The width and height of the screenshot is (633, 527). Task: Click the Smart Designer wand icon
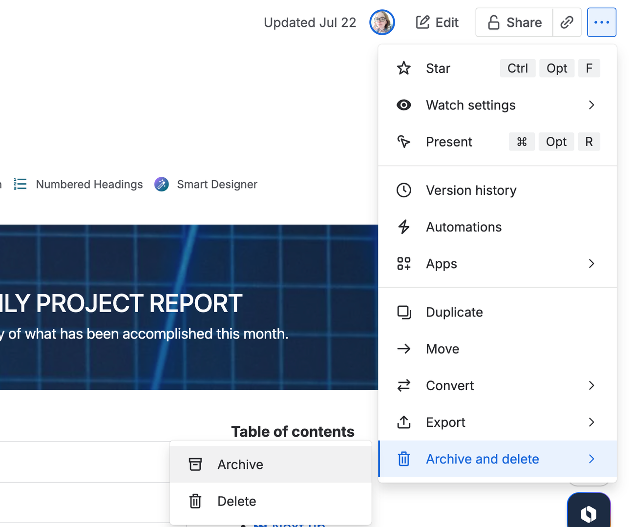click(x=161, y=184)
